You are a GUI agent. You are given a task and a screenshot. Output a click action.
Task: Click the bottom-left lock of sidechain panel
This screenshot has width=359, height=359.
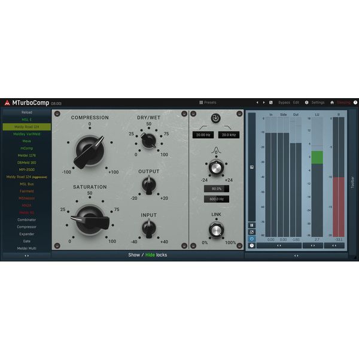tap(193, 246)
